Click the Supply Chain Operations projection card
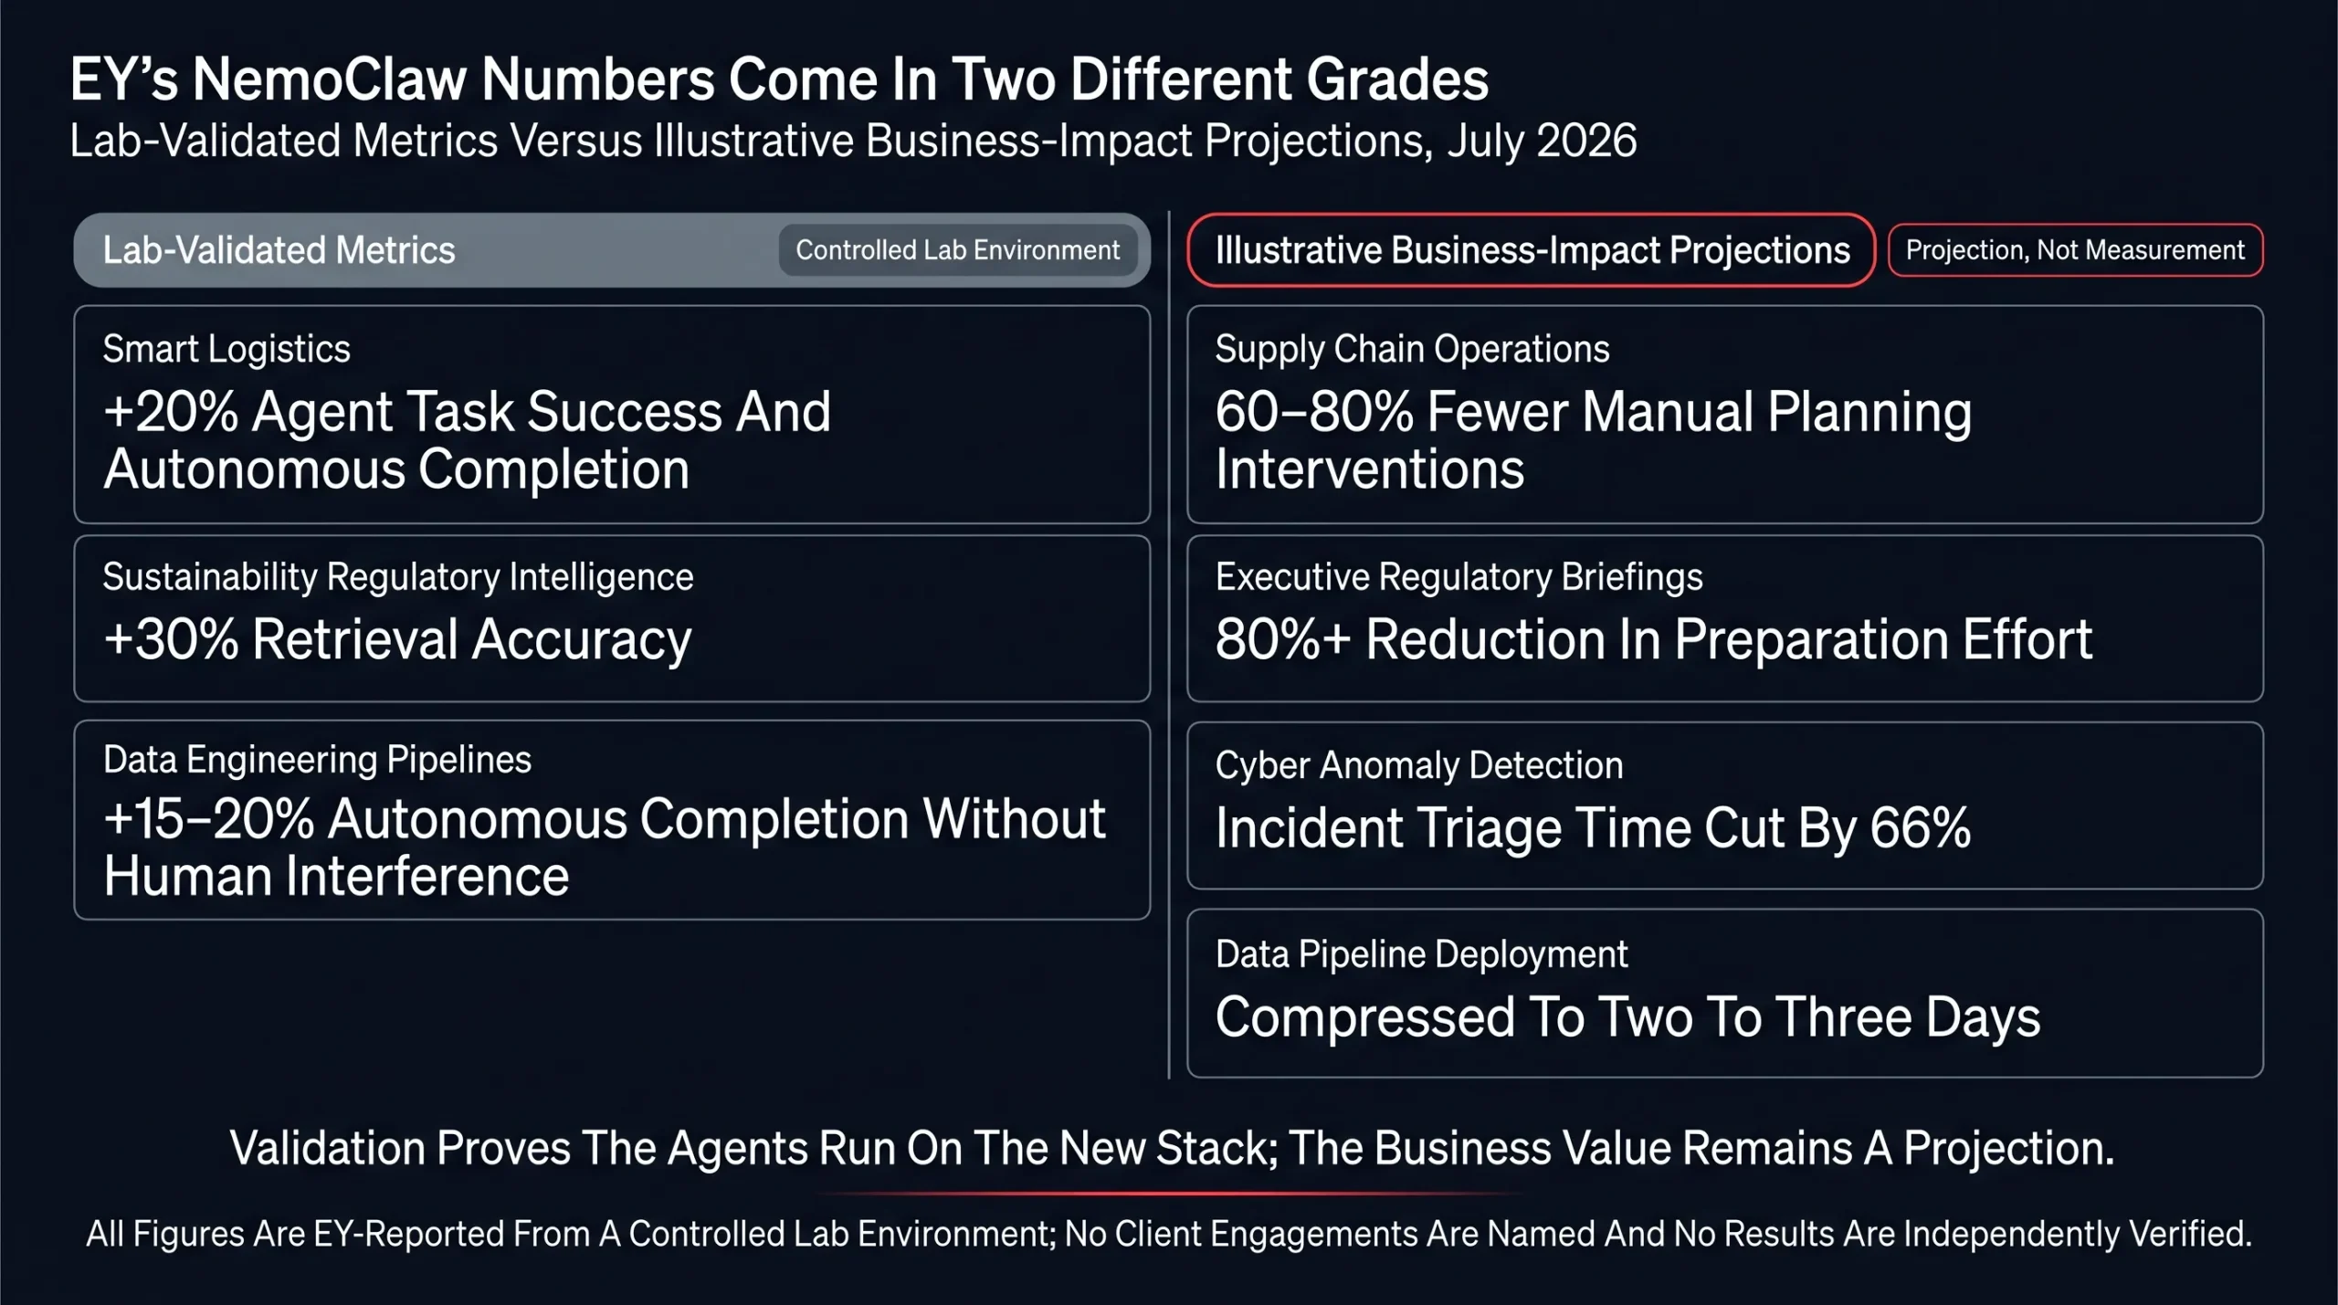This screenshot has width=2338, height=1305. click(x=1724, y=415)
